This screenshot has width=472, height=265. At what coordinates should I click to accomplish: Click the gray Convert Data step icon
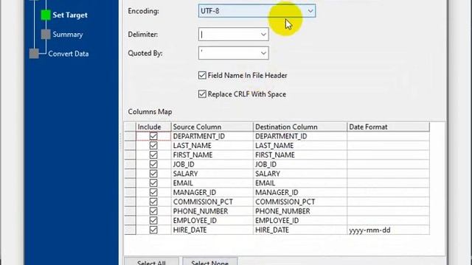(34, 54)
